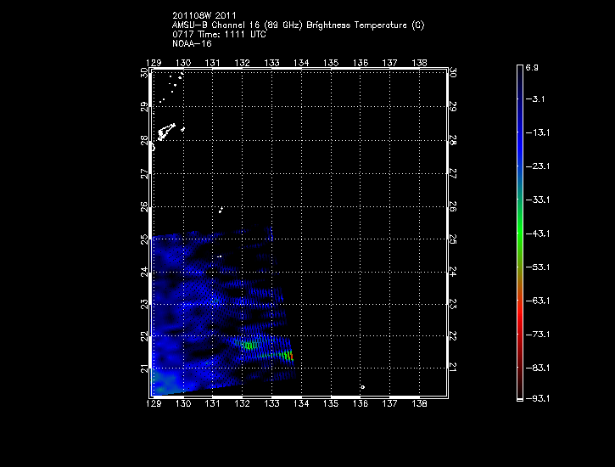Click the -93.1 label at color scale bottom

pos(538,398)
